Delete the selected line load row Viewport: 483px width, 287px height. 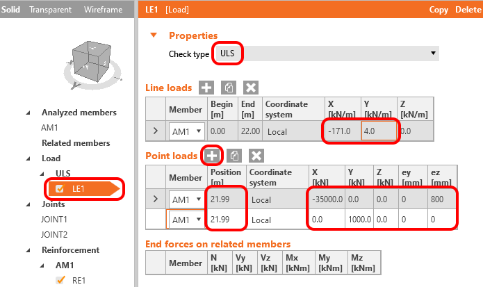pos(251,88)
